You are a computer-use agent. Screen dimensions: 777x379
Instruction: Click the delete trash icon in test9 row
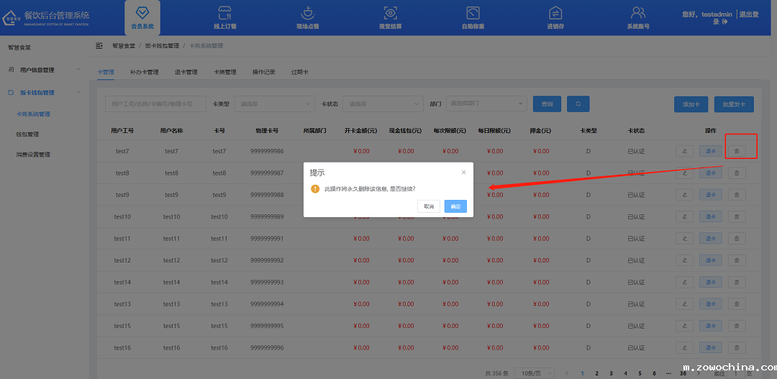737,195
